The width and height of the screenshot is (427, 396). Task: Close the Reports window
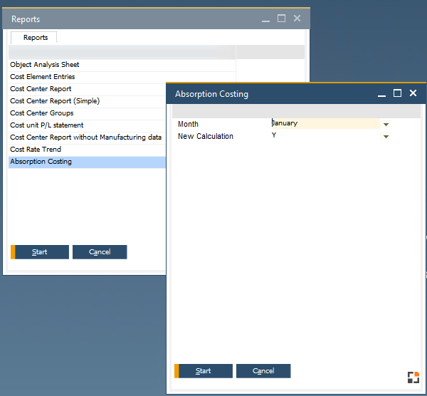[297, 19]
